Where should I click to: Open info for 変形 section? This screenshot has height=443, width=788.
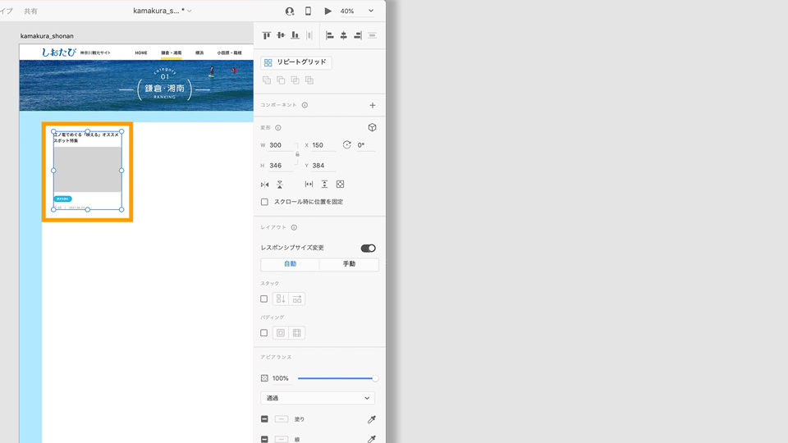(278, 128)
